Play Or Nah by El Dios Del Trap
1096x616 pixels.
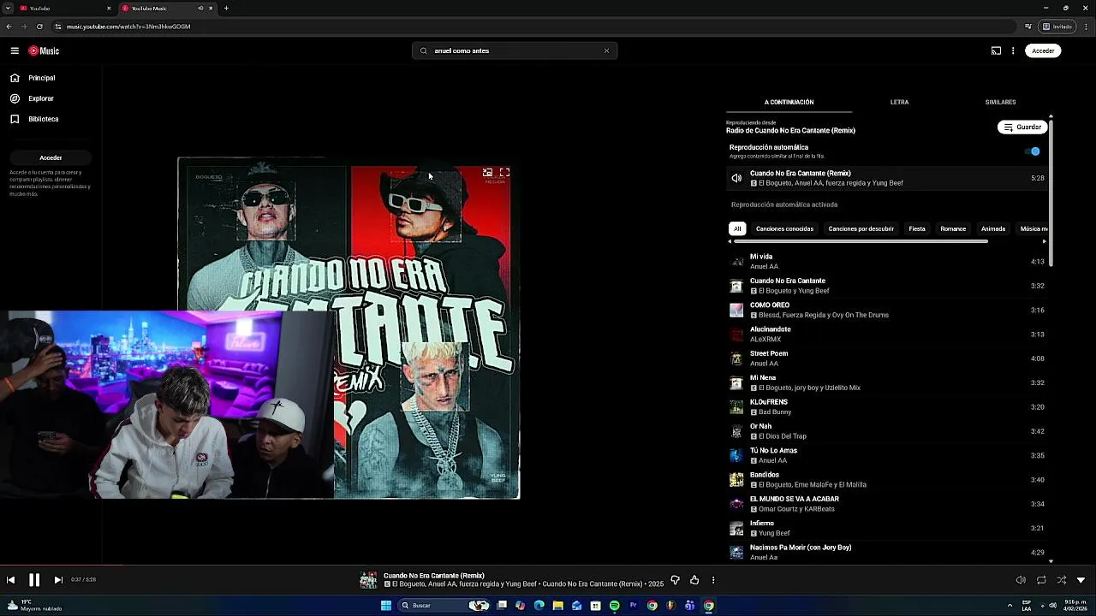click(x=887, y=431)
